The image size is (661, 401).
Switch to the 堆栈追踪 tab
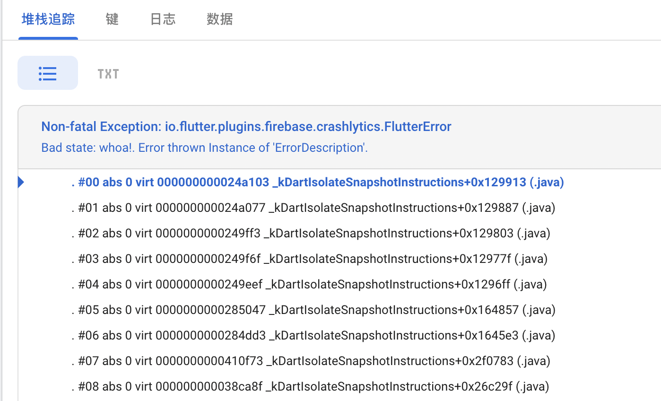48,19
